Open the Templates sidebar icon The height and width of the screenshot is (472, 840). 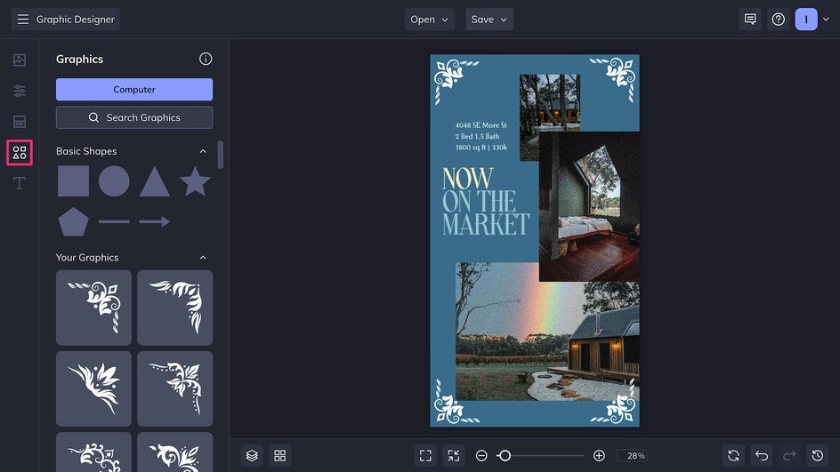(20, 122)
